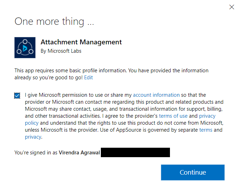
Task: Open the AppSource privacy link
Action: pos(33,137)
